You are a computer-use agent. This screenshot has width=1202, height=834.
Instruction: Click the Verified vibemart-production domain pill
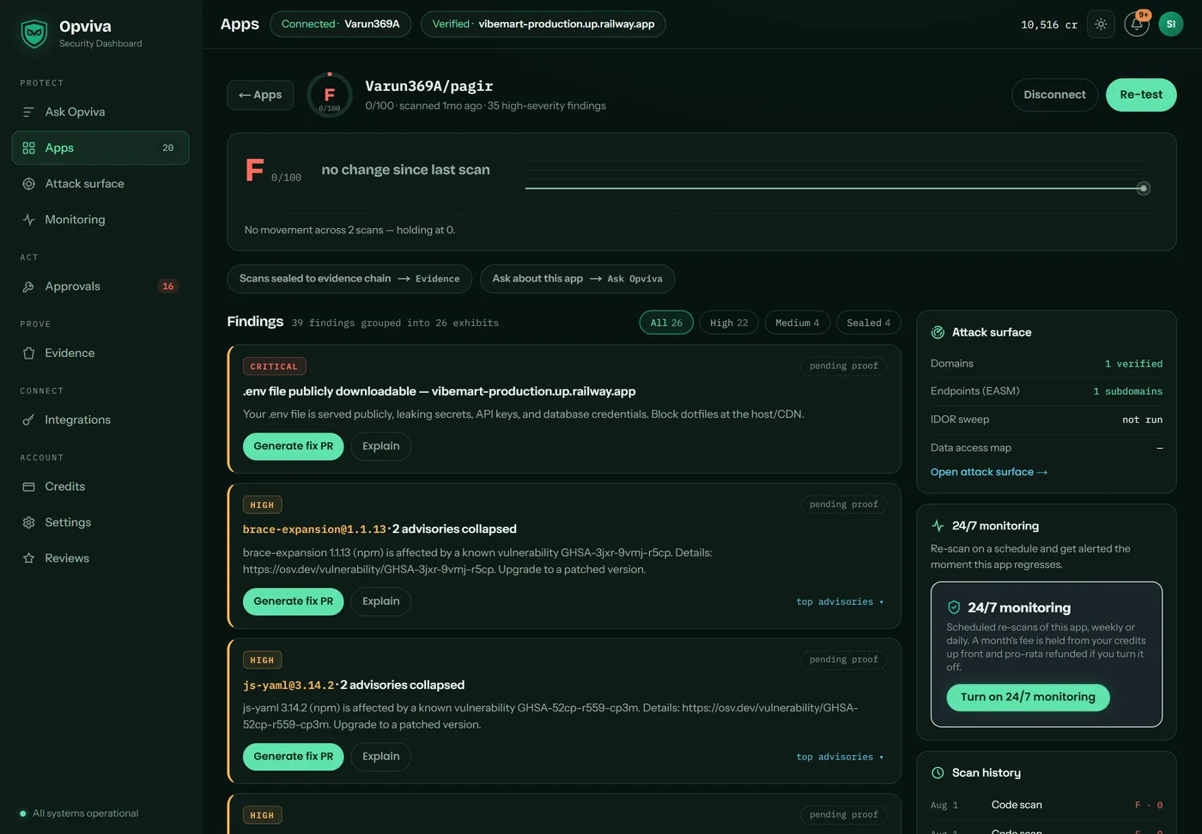[543, 24]
